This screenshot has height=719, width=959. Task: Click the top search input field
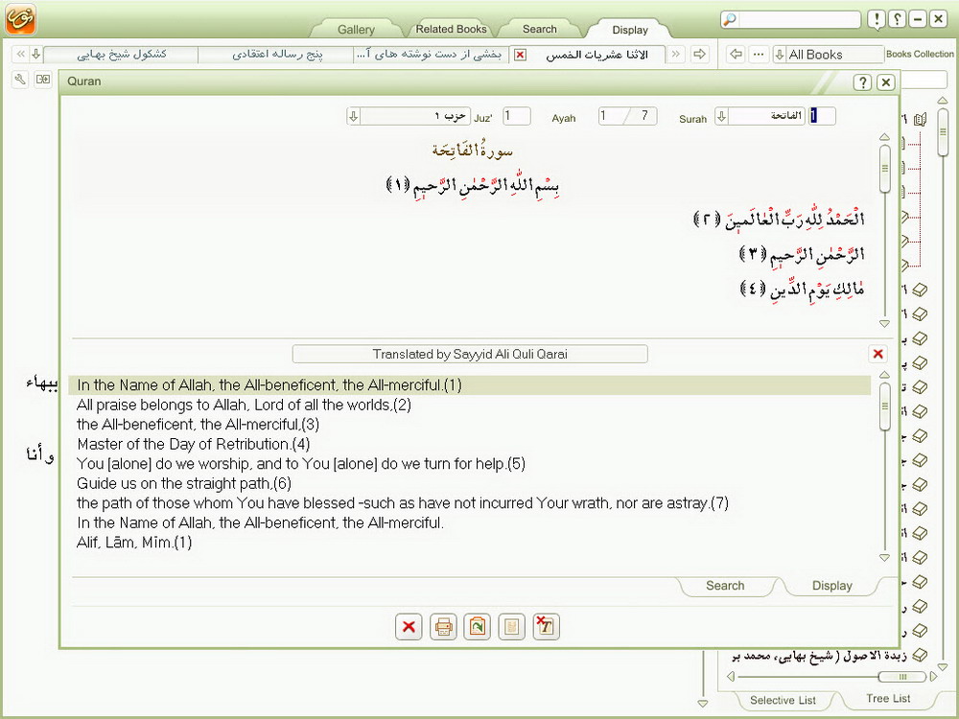tap(799, 19)
